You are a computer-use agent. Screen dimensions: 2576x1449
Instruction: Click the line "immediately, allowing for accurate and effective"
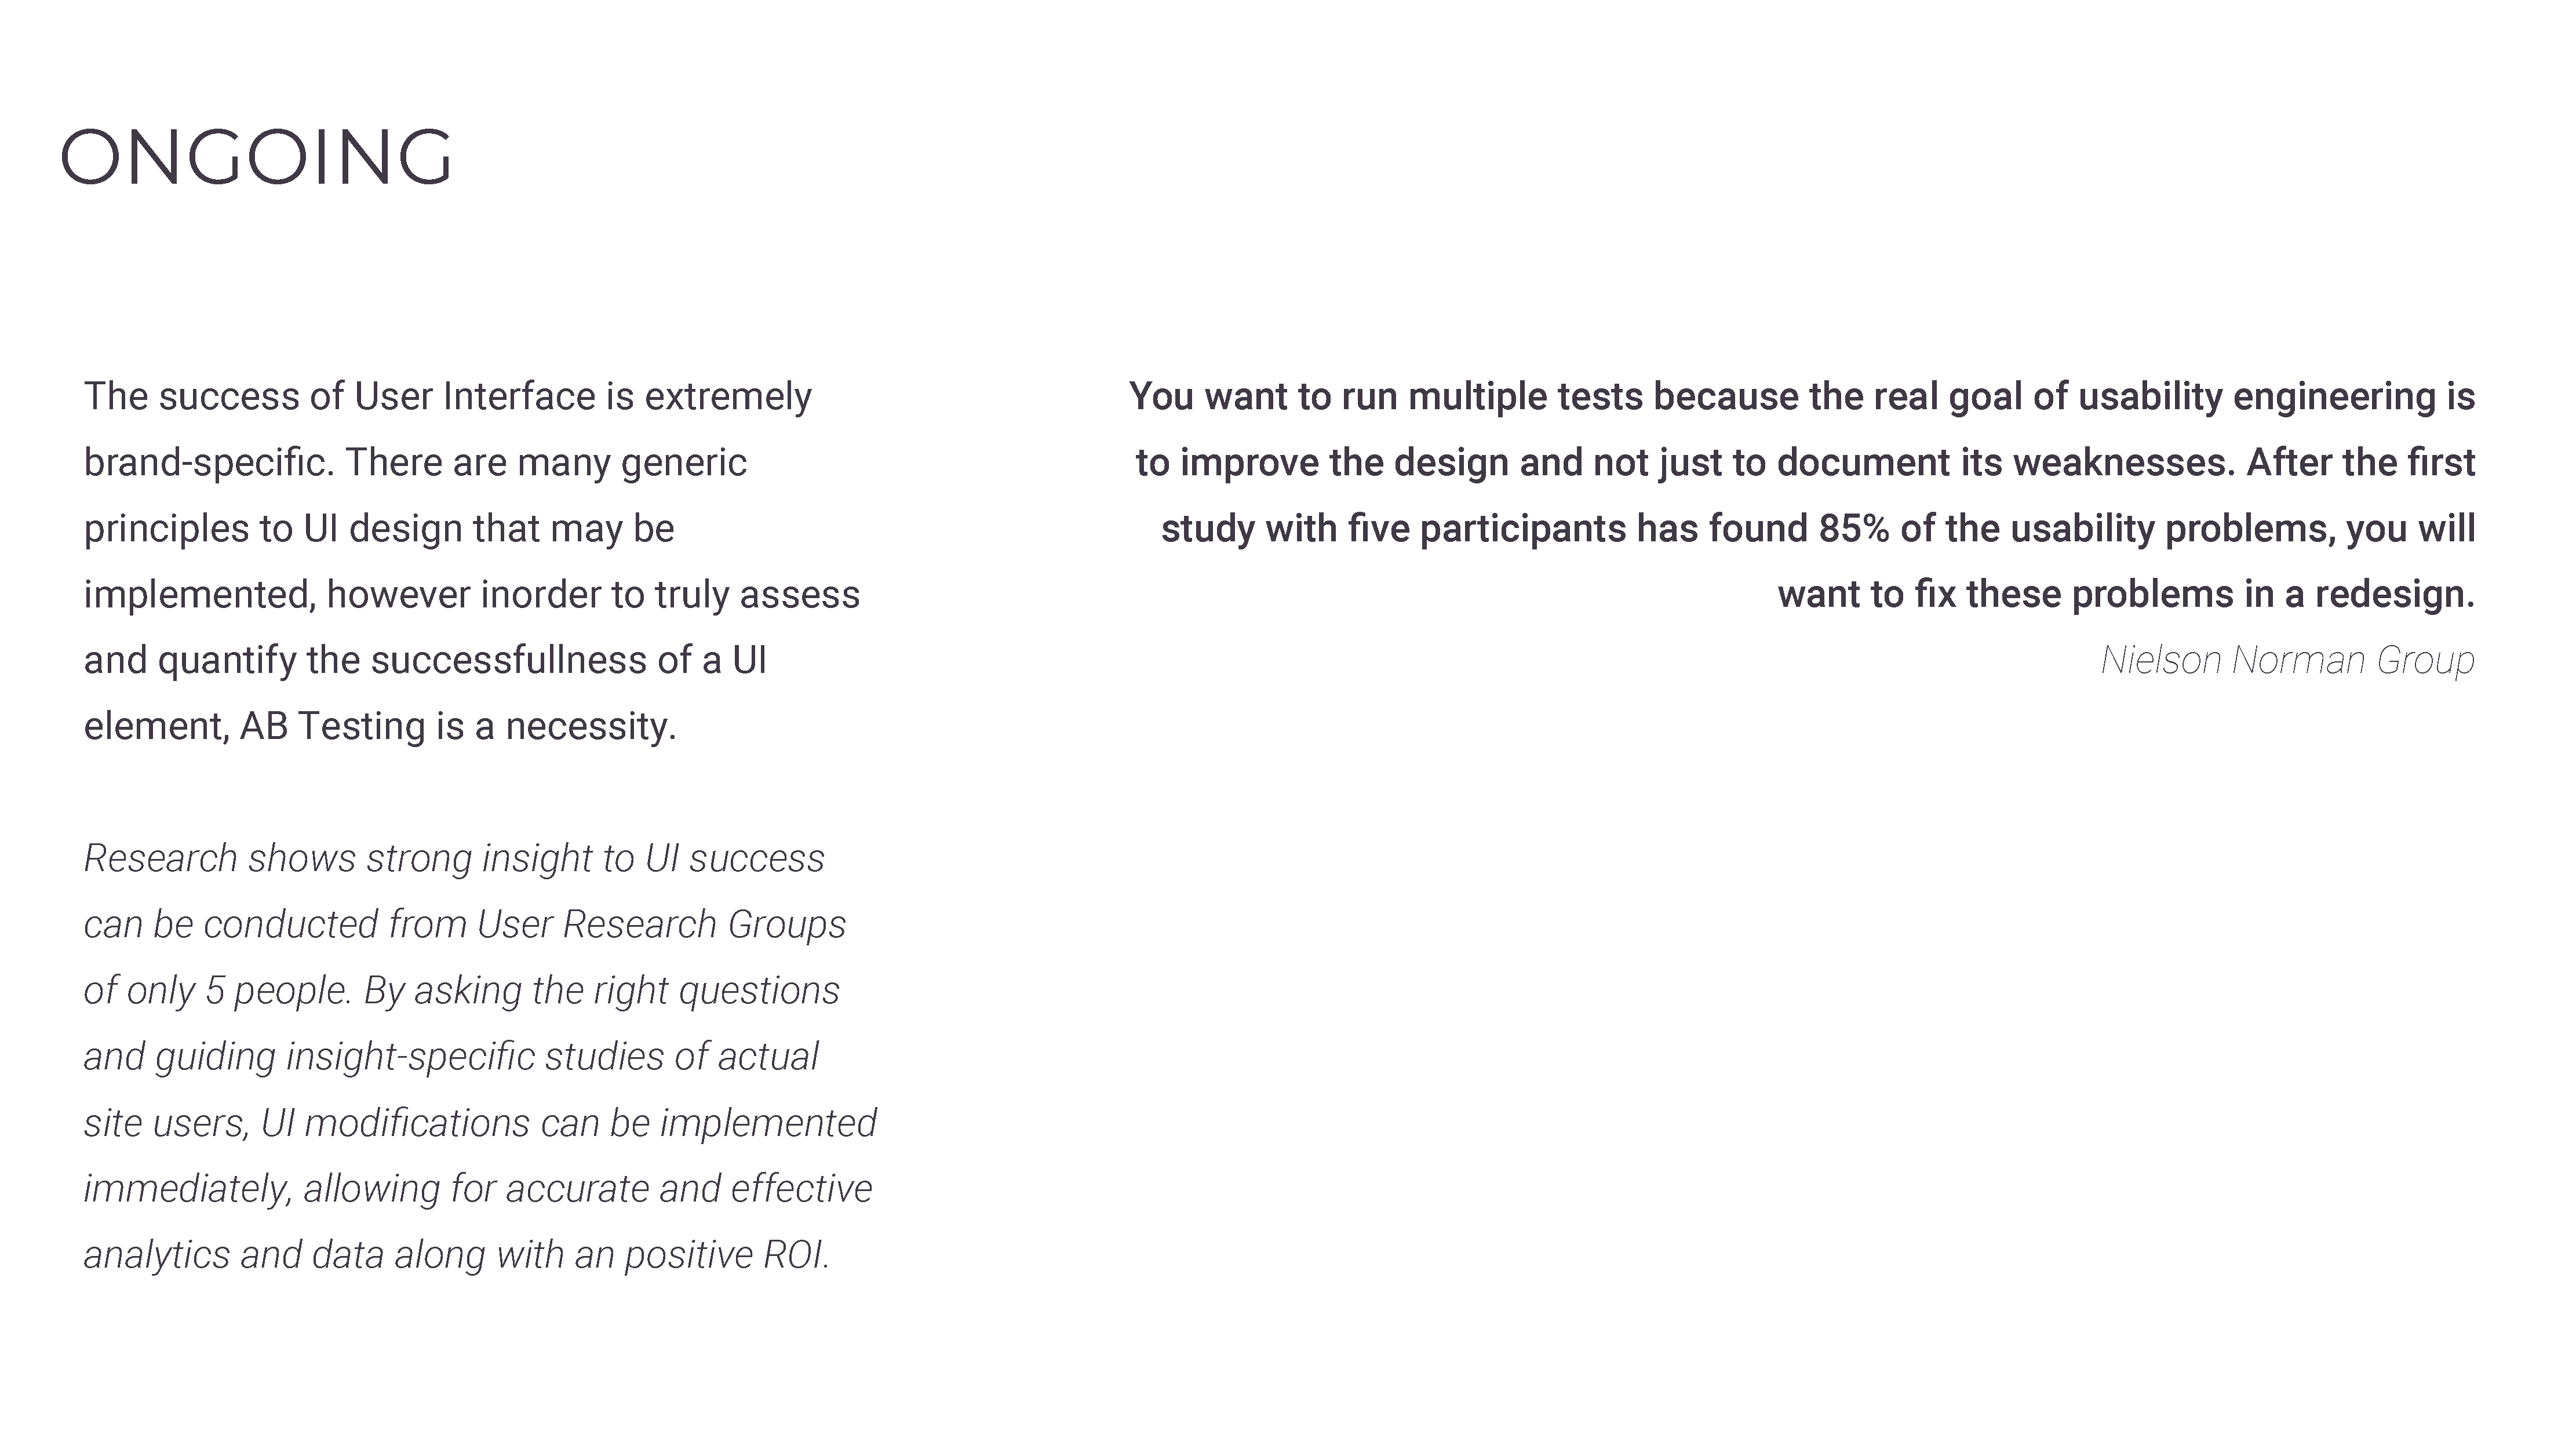pyautogui.click(x=478, y=1189)
